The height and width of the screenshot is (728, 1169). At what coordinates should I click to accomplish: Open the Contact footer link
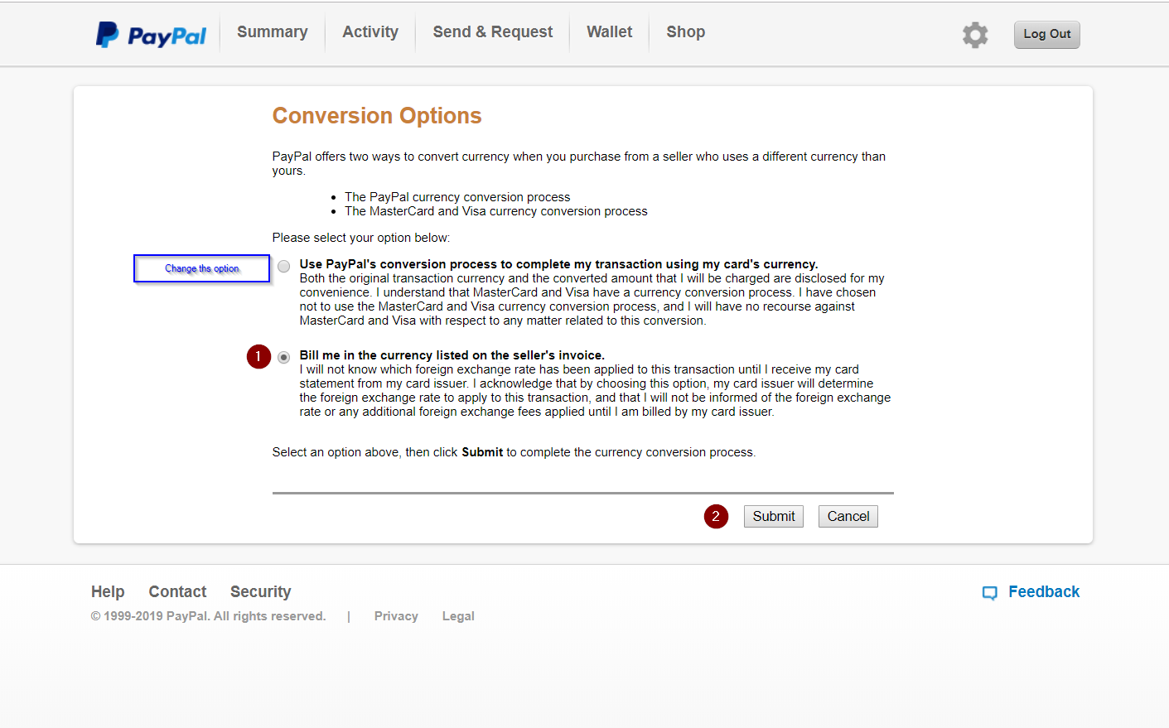tap(177, 592)
